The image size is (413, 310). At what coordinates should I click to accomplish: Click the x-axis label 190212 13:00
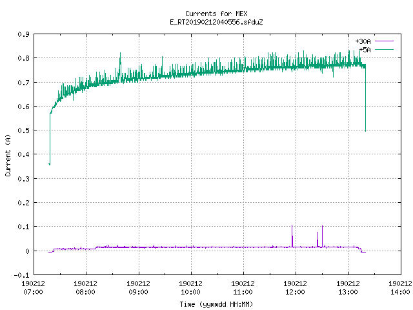coord(348,287)
